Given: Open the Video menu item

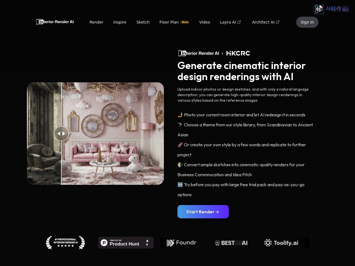Looking at the screenshot, I should (x=205, y=22).
